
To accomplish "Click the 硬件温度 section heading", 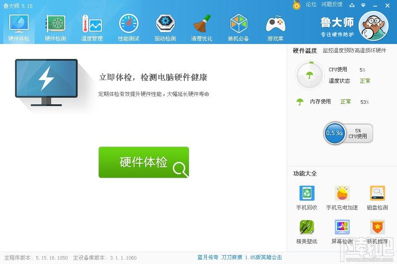I will 305,51.
